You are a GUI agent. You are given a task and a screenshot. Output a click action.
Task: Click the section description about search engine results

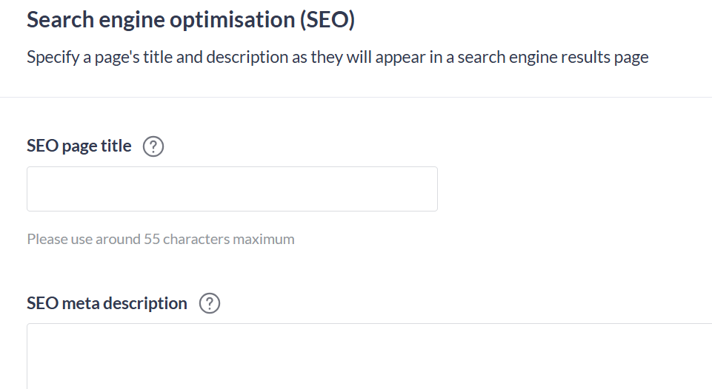pyautogui.click(x=337, y=58)
